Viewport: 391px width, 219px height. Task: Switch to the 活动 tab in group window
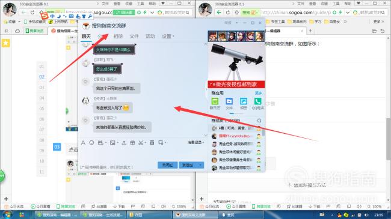[x=150, y=37]
